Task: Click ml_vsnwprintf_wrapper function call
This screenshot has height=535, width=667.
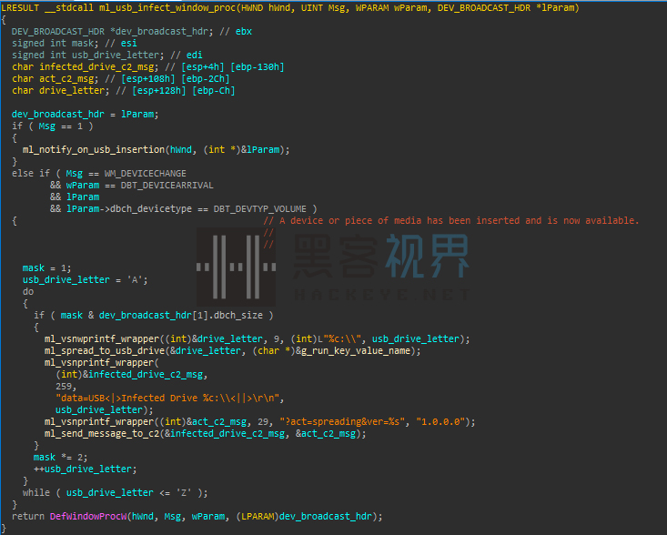Action: (x=102, y=339)
